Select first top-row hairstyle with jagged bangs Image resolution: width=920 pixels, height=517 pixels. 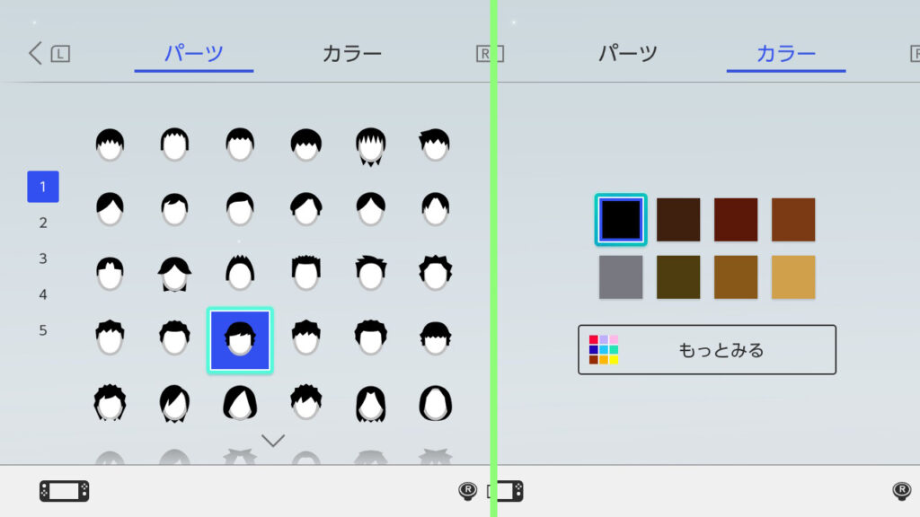pos(110,145)
